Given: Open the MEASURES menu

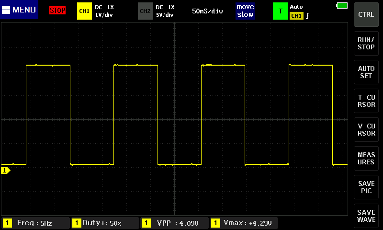Looking at the screenshot, I should coord(366,159).
